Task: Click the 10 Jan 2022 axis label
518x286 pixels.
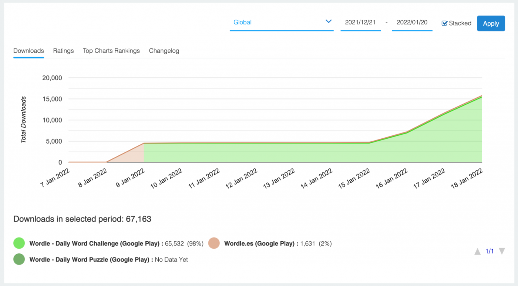Action: (x=166, y=178)
